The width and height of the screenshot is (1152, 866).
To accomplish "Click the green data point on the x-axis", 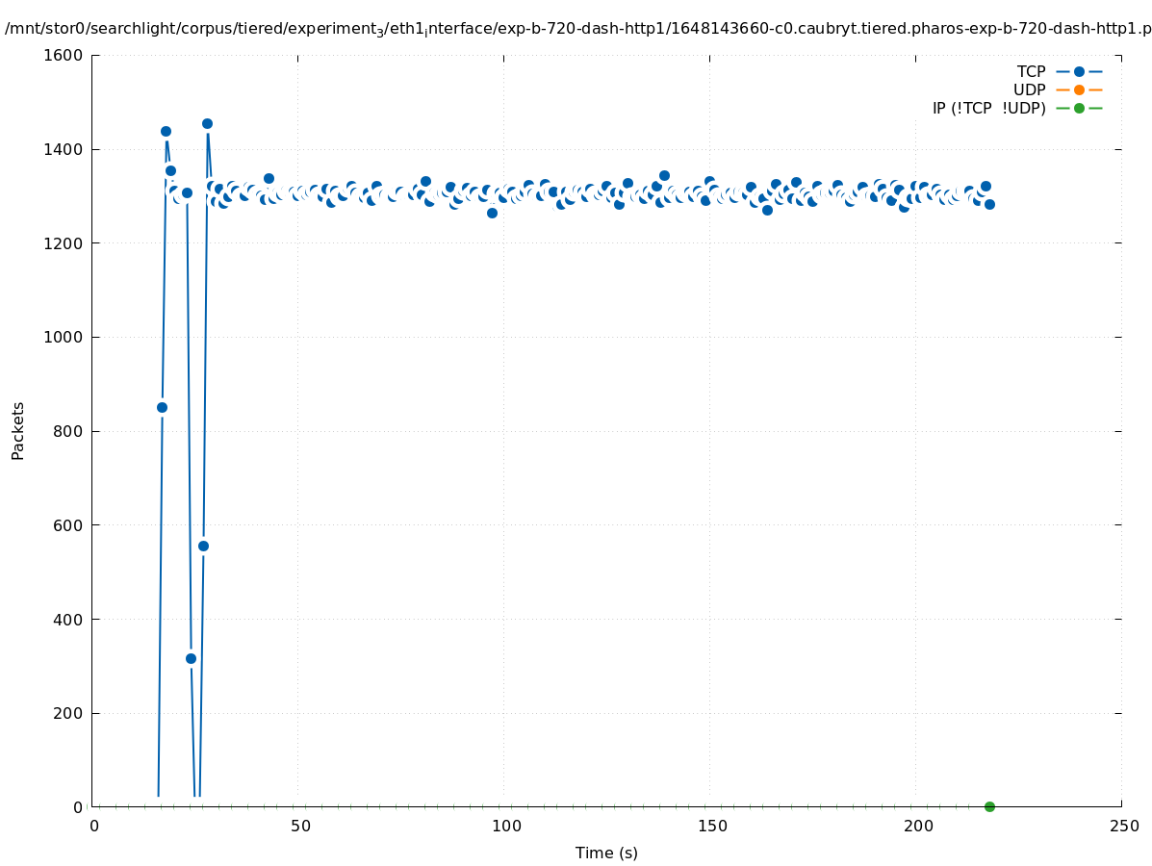I will [989, 806].
